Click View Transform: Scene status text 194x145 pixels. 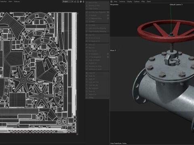pos(118,143)
